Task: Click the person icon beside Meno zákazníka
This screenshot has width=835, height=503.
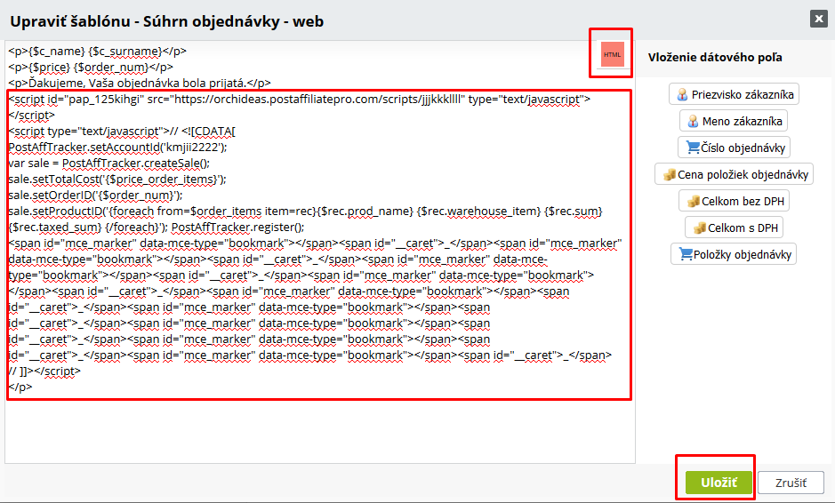Action: (693, 122)
